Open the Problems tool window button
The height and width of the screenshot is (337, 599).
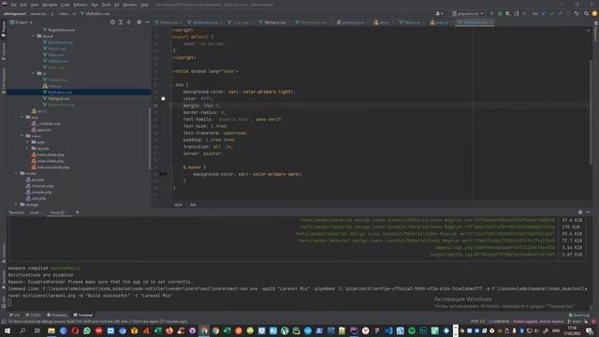[56, 315]
